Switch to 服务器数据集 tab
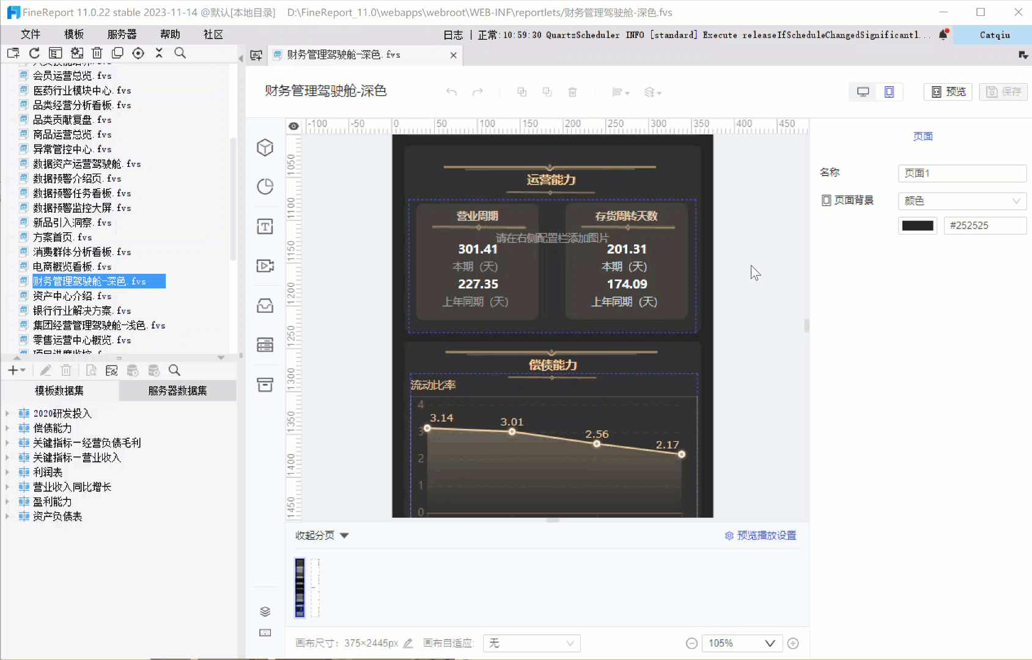The image size is (1032, 660). tap(177, 391)
